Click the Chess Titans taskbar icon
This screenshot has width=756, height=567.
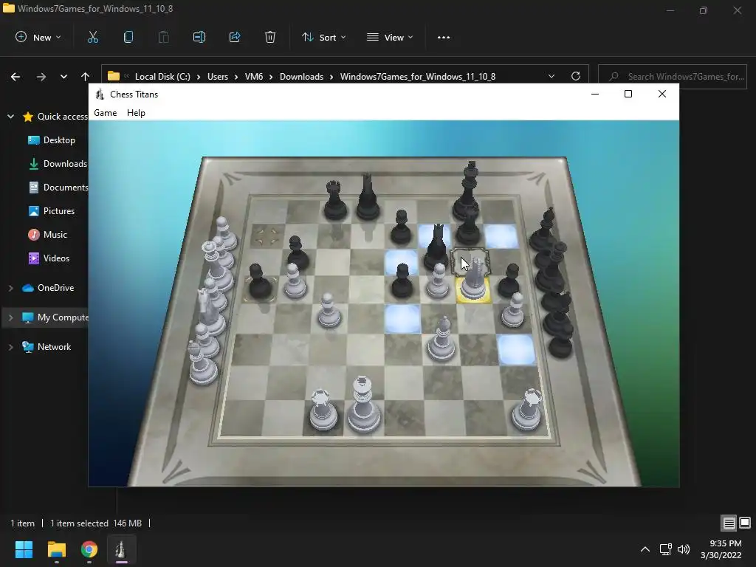[121, 549]
